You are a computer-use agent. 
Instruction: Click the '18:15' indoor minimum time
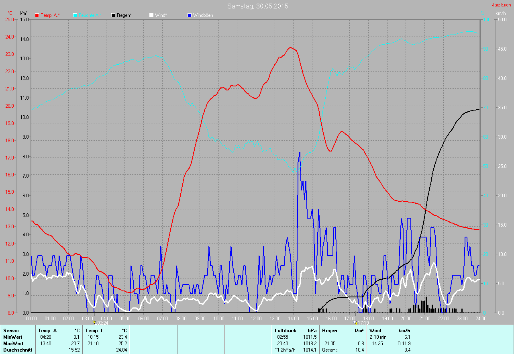tap(93, 337)
